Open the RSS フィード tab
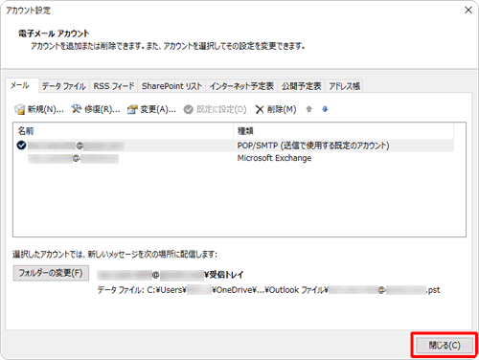This screenshot has width=479, height=360. [x=114, y=86]
